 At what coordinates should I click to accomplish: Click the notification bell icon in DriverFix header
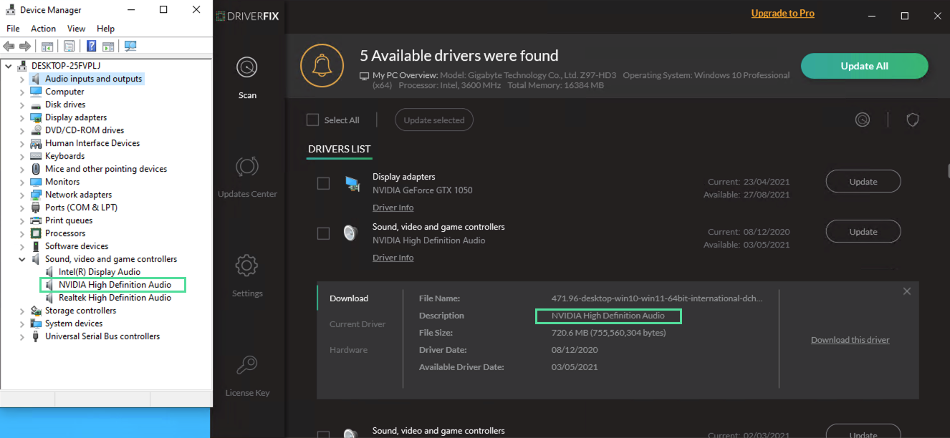tap(322, 65)
